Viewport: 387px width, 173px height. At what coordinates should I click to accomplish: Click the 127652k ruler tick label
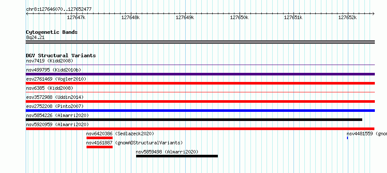click(347, 18)
